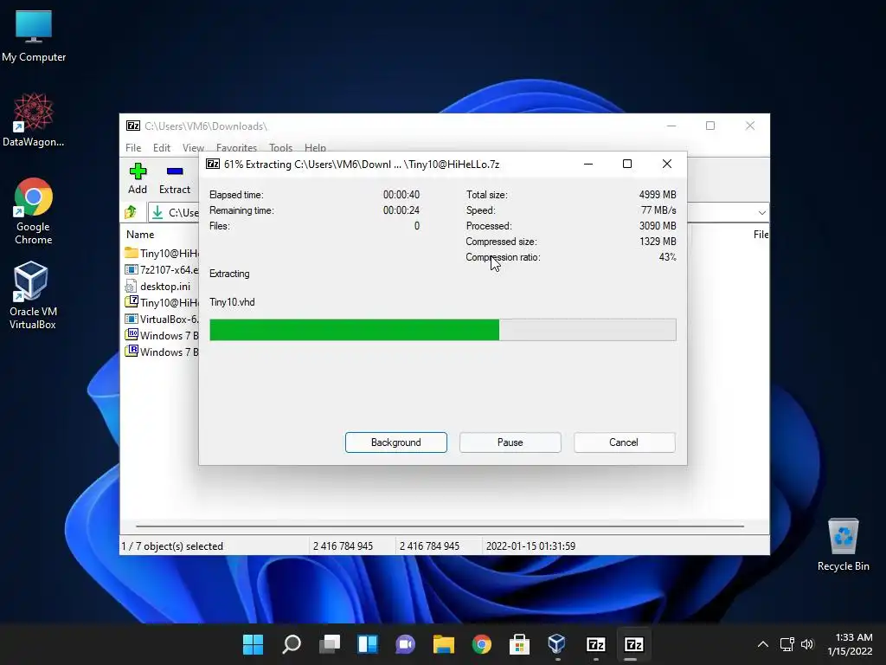Click the Compressed size value 1329 MB
886x665 pixels.
pos(658,242)
